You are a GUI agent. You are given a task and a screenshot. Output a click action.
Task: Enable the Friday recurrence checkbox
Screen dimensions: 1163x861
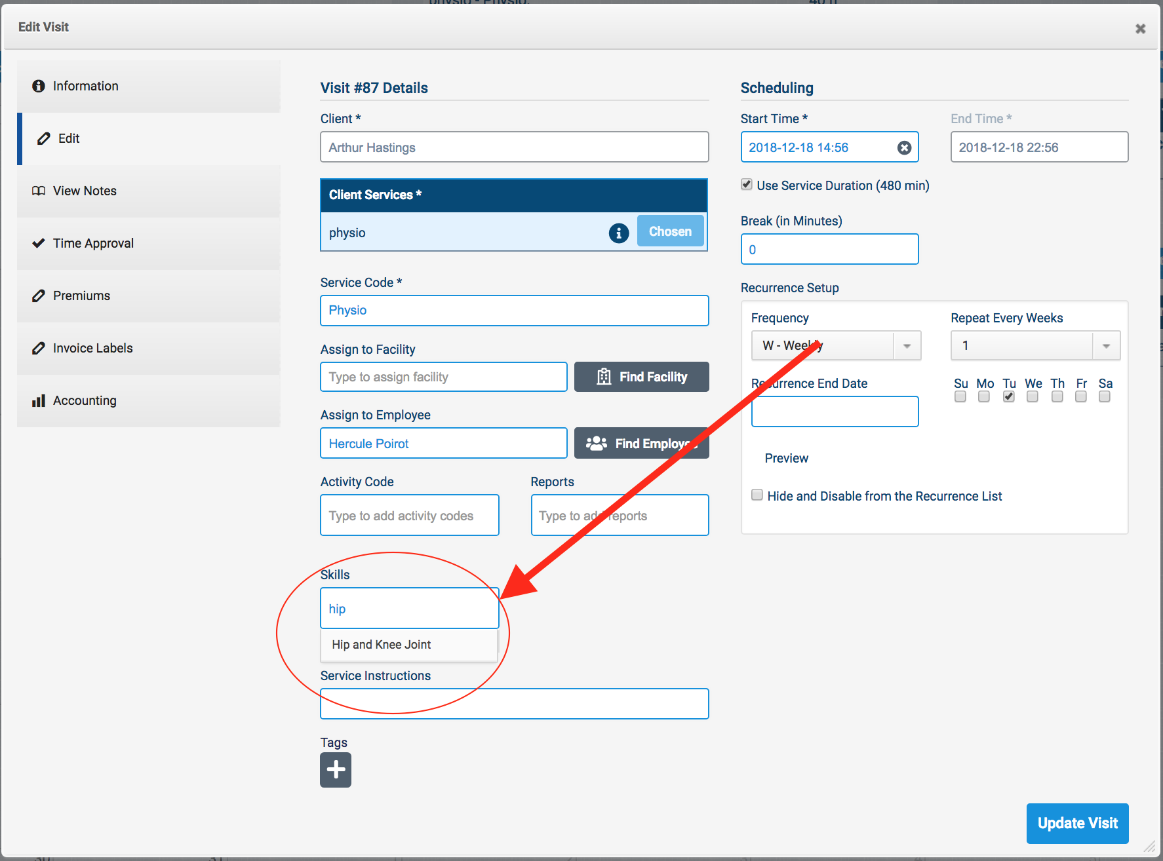[1081, 396]
